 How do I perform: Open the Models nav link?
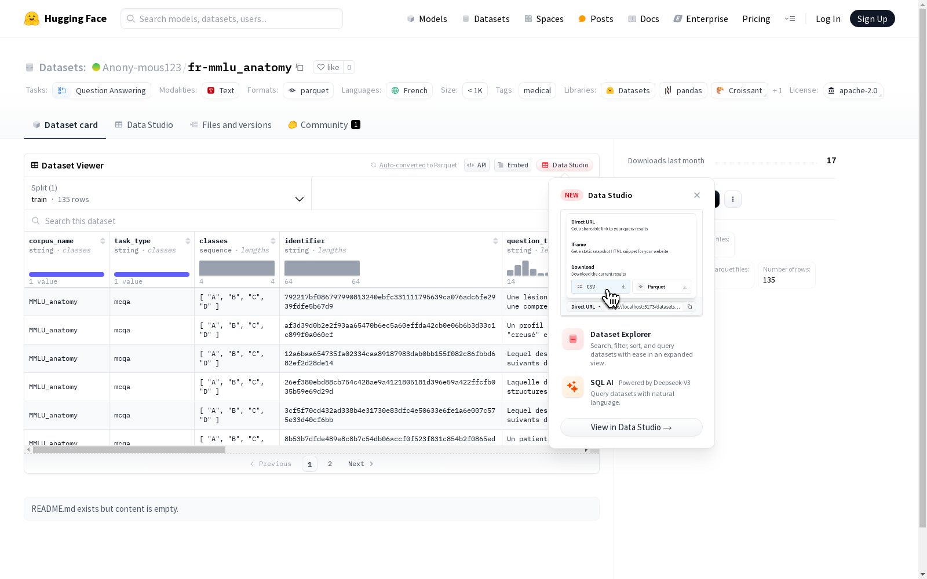point(427,19)
